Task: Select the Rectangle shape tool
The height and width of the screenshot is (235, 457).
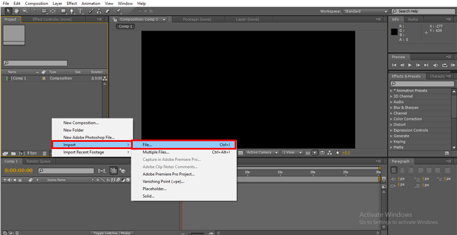Action: [x=64, y=11]
